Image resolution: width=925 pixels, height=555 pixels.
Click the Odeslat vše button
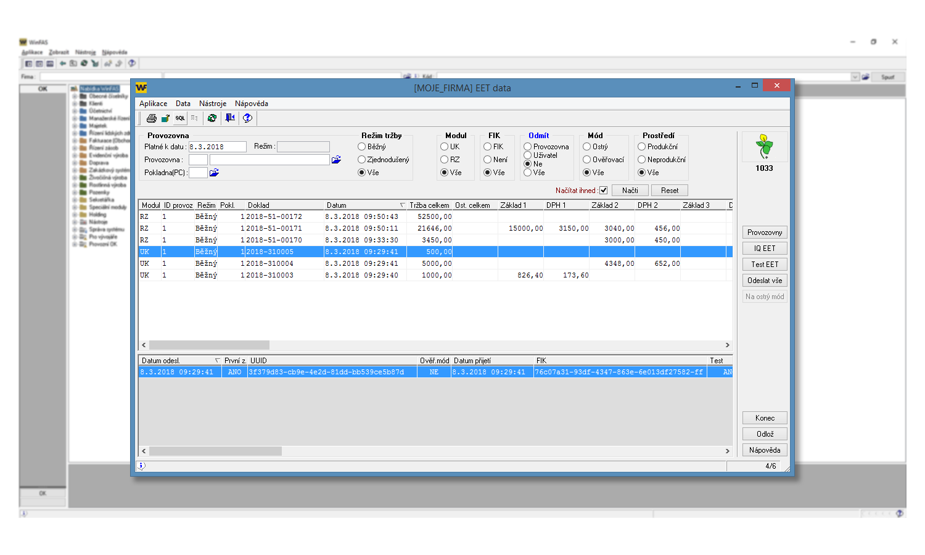coord(765,281)
